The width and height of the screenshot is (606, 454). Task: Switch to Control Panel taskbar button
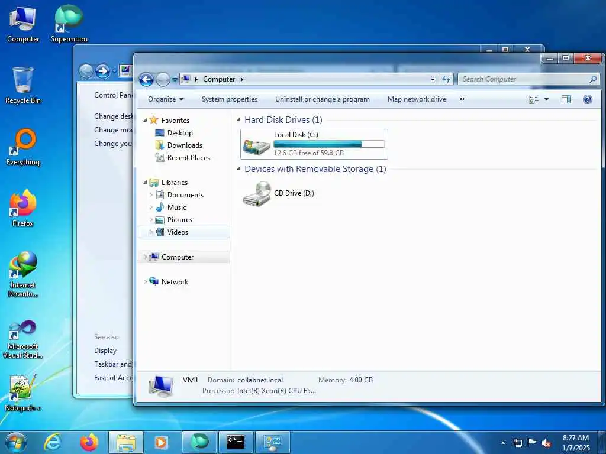point(272,442)
